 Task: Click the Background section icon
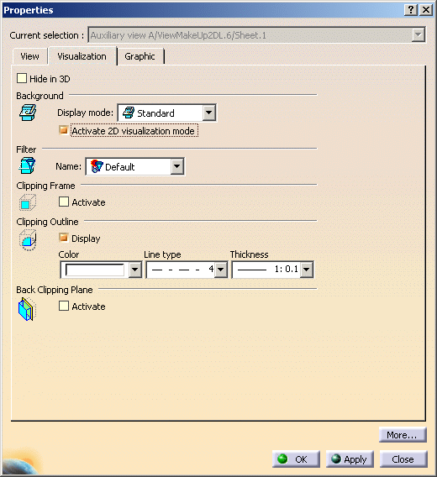coord(28,113)
